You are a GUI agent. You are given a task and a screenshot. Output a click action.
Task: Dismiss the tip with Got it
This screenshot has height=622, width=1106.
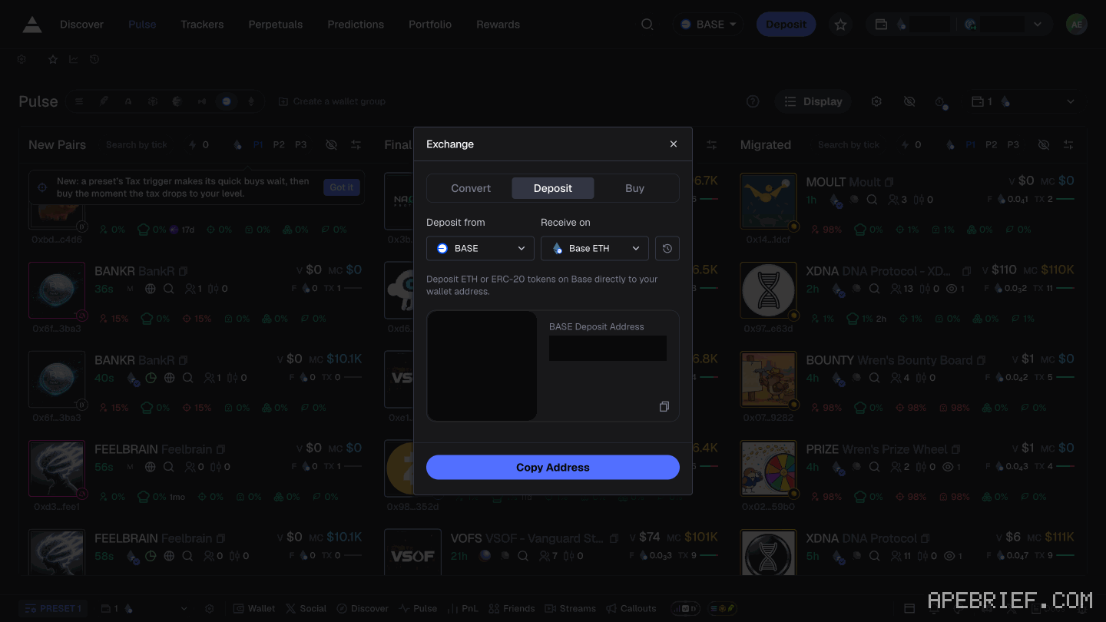click(342, 187)
